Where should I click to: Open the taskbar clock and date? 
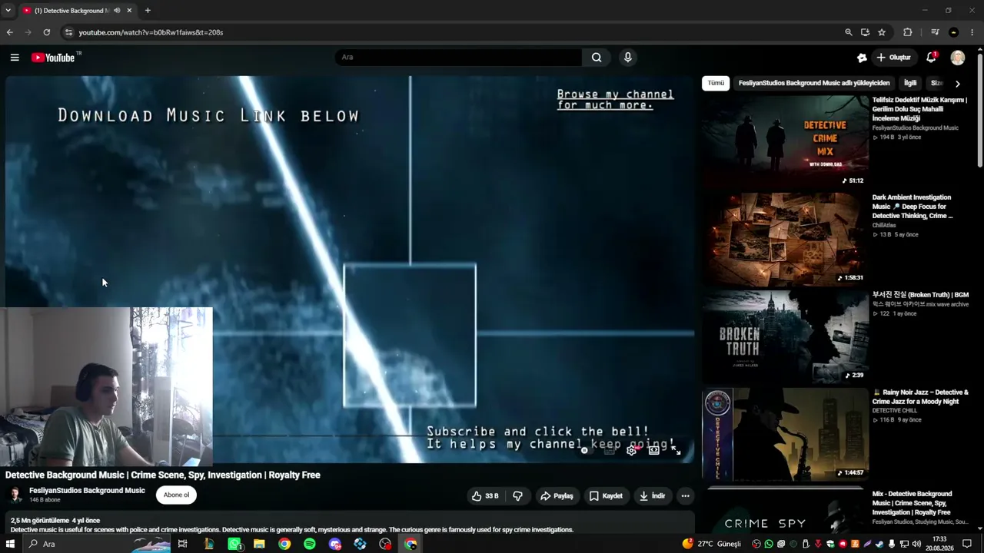[939, 544]
